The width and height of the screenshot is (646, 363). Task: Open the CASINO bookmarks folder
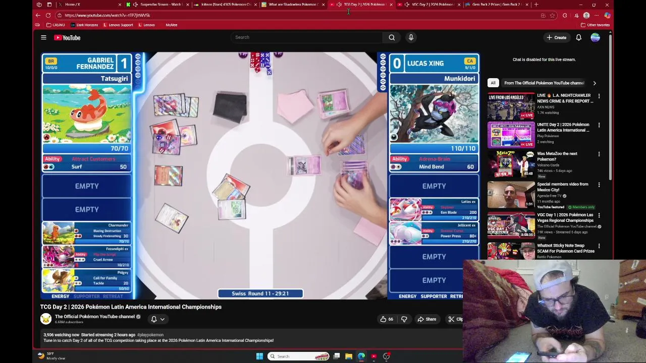coord(56,25)
